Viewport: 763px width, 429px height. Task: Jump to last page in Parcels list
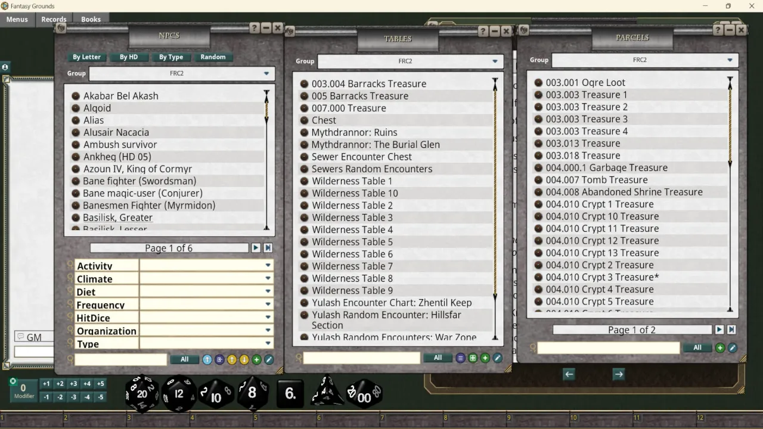[x=731, y=329]
